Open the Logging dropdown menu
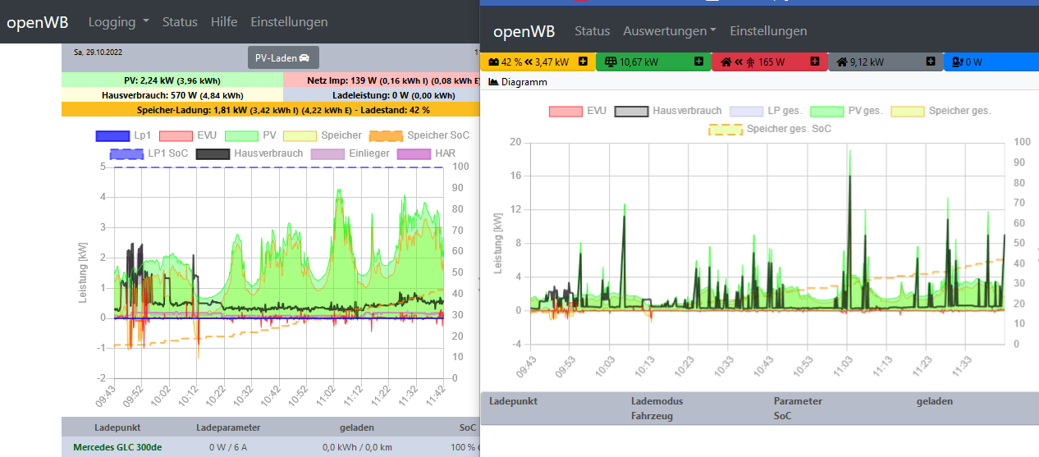Screen dimensions: 1039x457 [118, 22]
